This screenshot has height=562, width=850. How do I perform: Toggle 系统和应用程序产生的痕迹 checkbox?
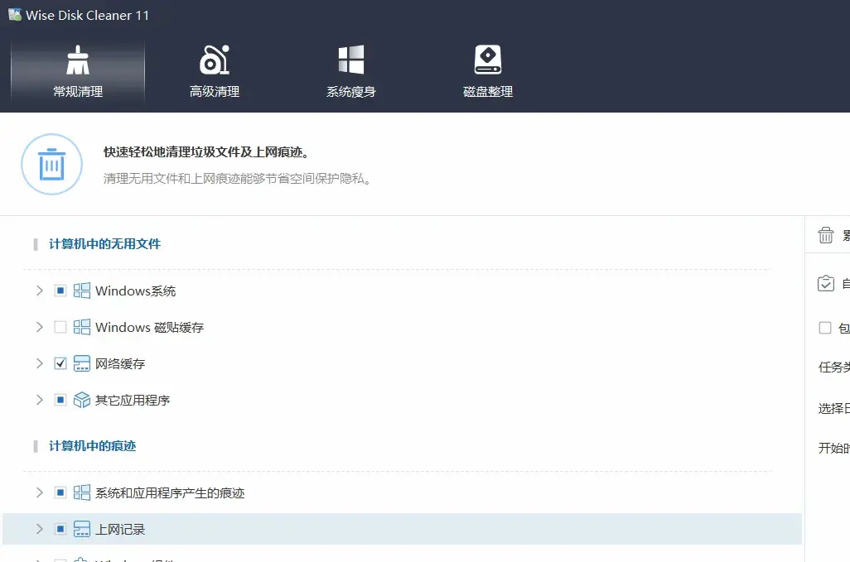point(60,492)
